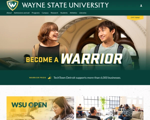The height and width of the screenshot is (120, 150).
Task: Click the Give now button
Action: (x=135, y=17)
